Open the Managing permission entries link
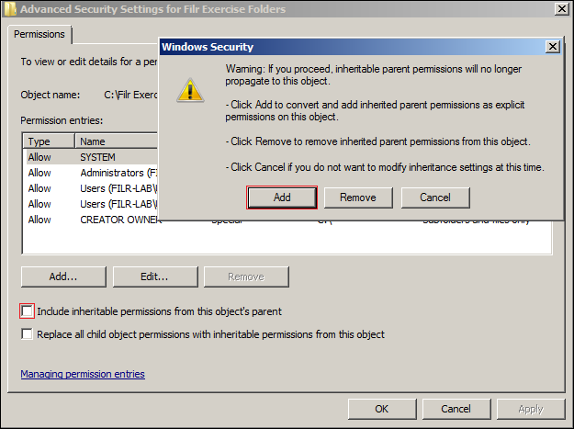The width and height of the screenshot is (574, 429). click(x=82, y=374)
